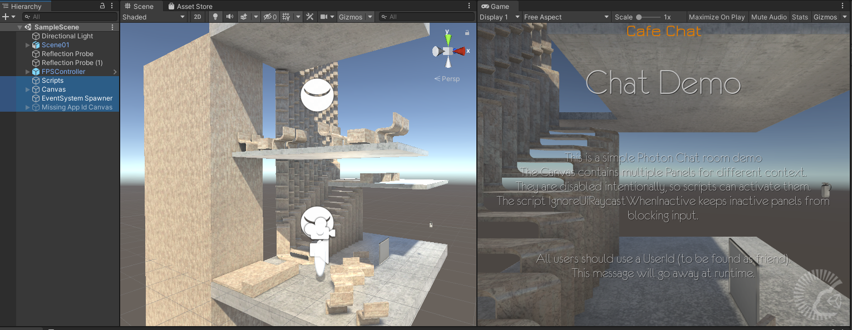The width and height of the screenshot is (852, 330).
Task: Click the scene effects layers icon
Action: point(244,17)
